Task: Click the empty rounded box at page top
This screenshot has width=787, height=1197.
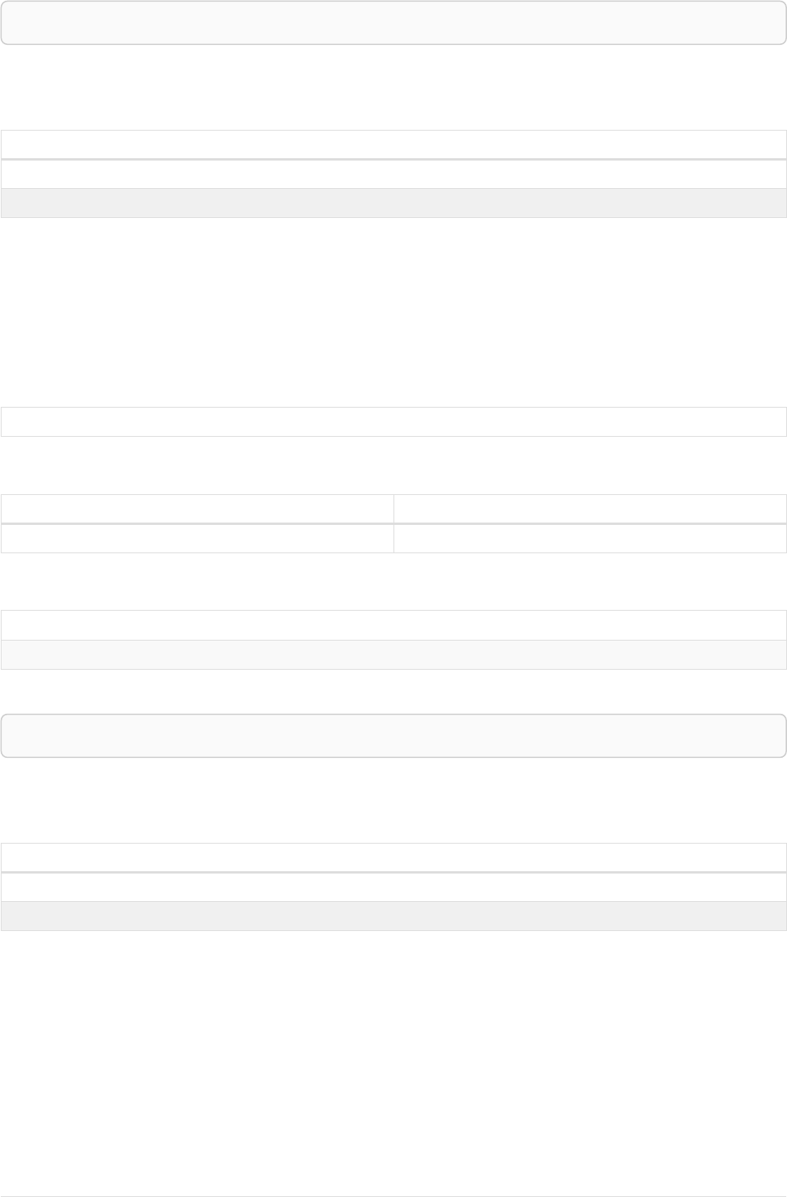Action: (393, 22)
